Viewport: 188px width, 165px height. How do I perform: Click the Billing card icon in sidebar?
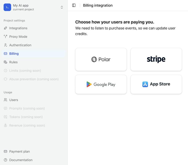(x=6, y=53)
